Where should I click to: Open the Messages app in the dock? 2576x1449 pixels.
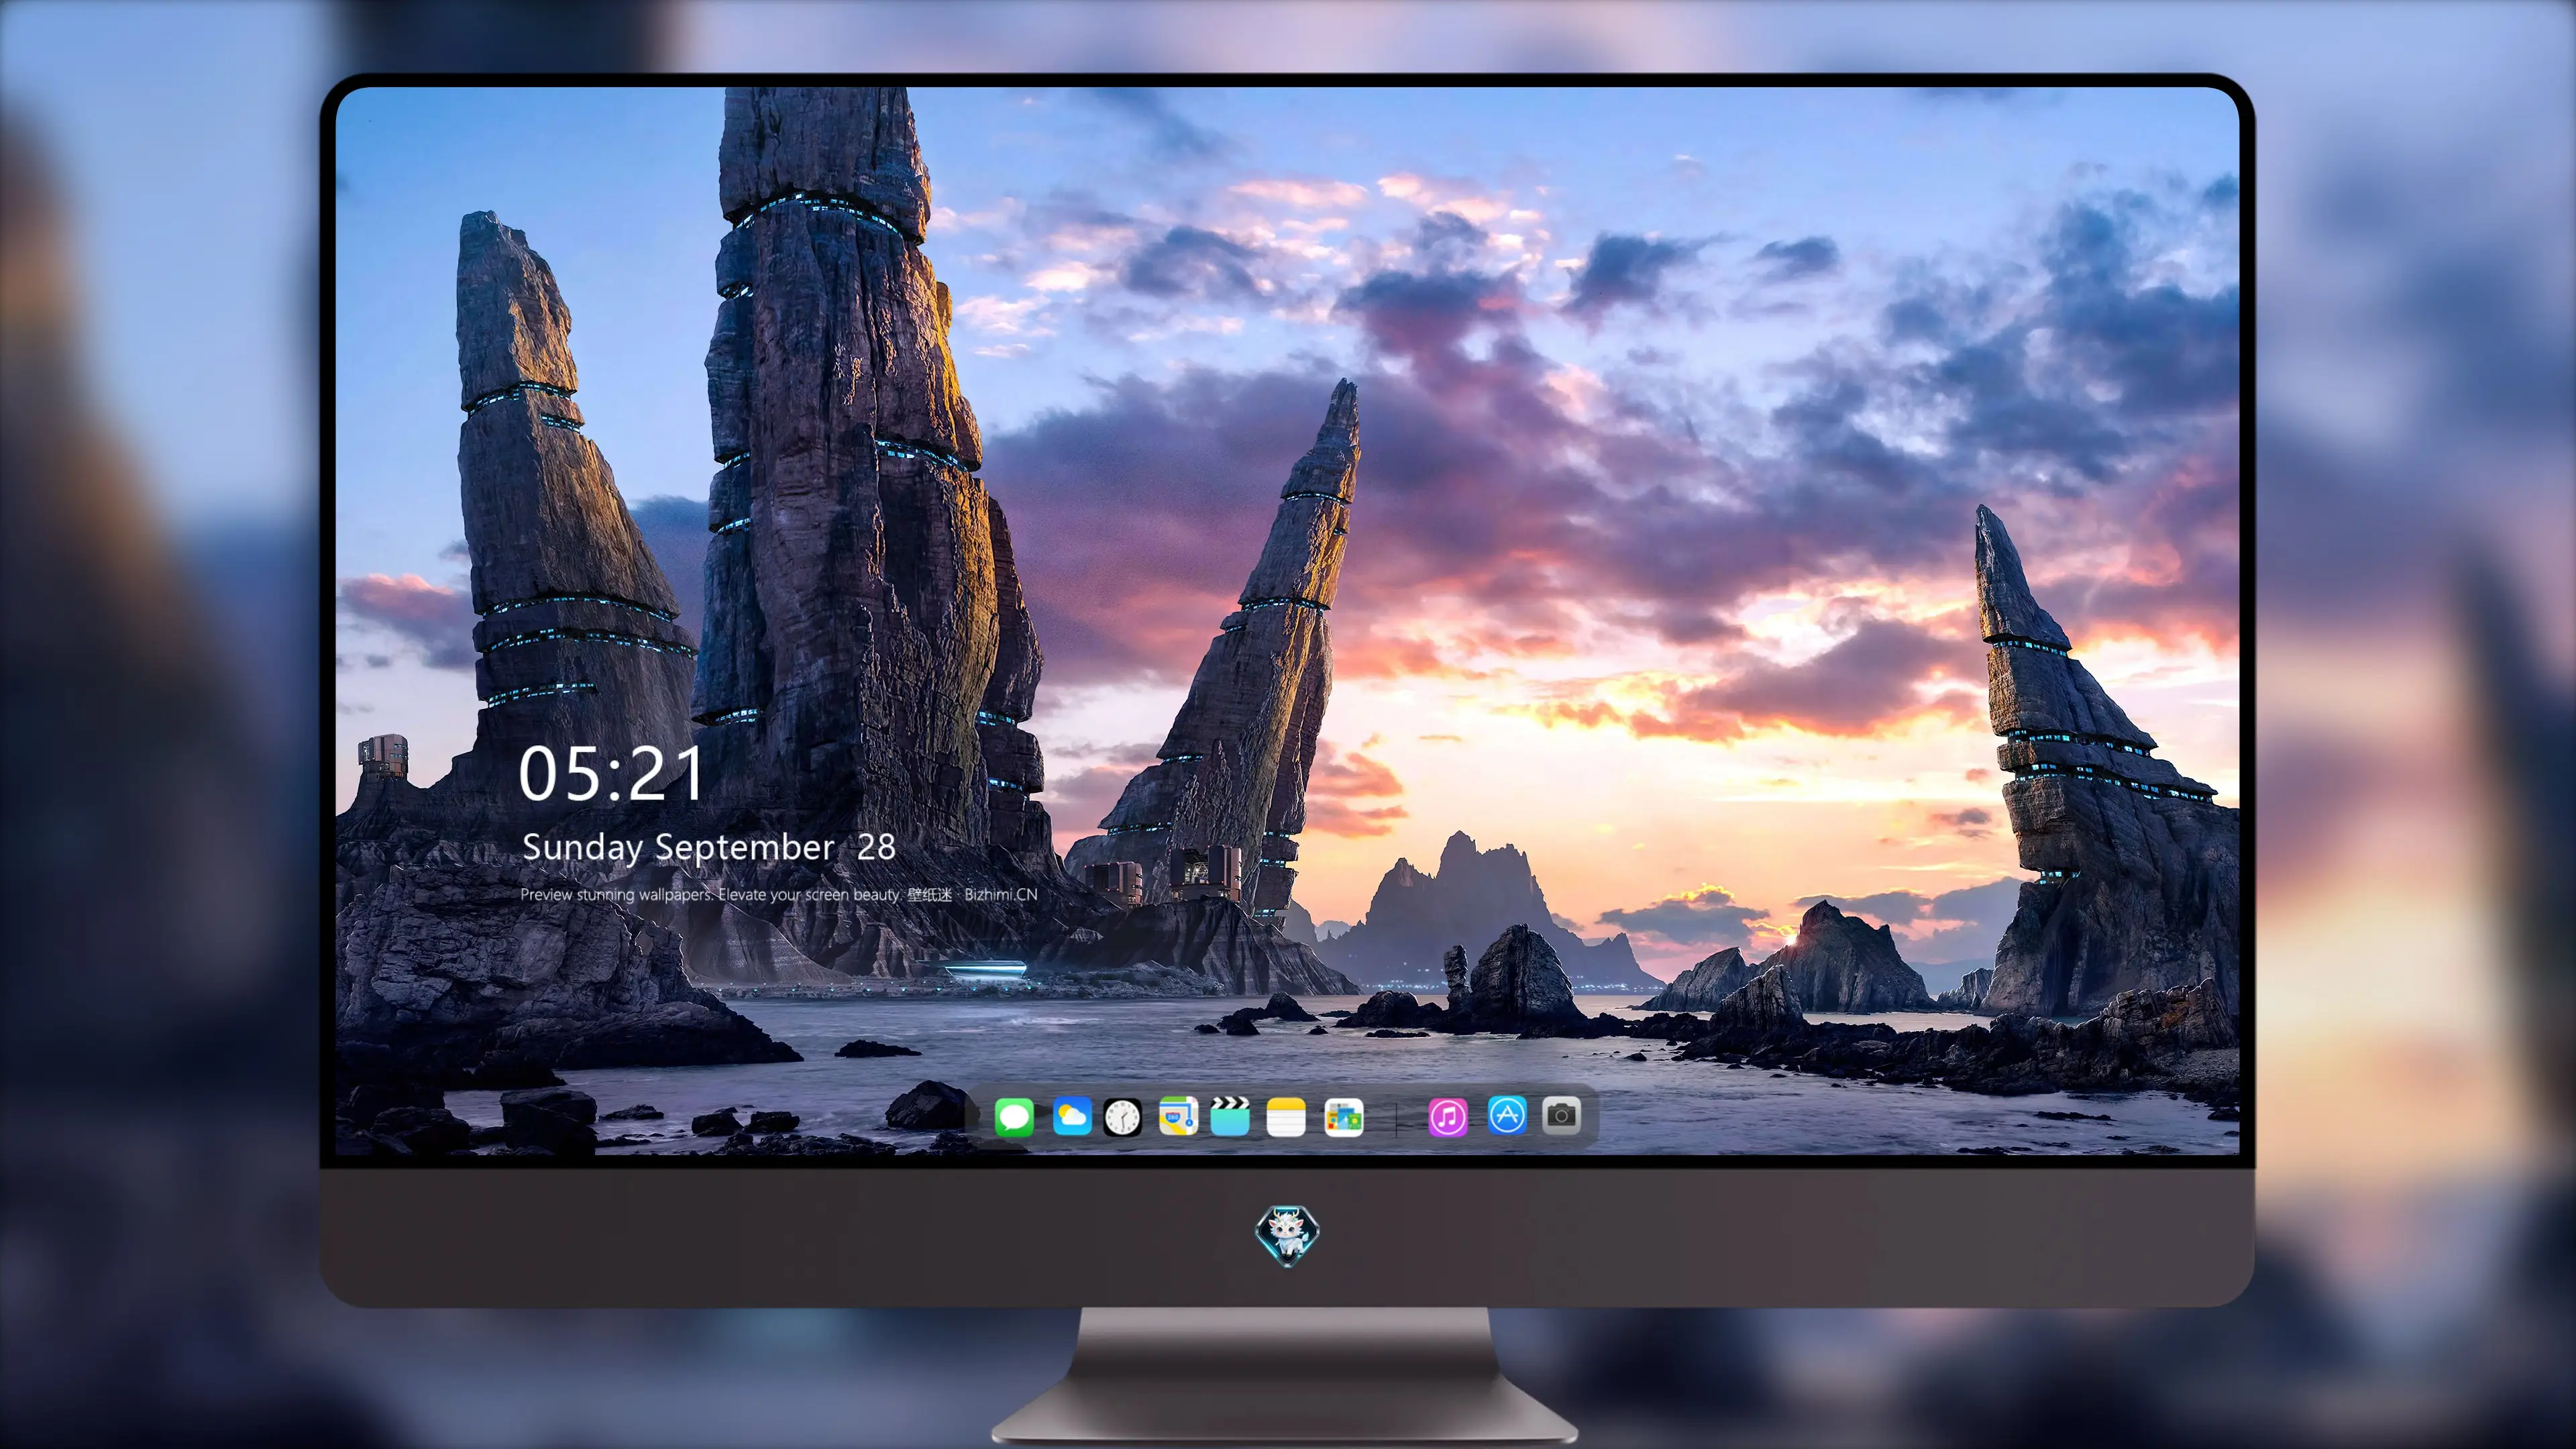[x=1014, y=1117]
